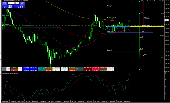The height and width of the screenshot is (103, 170).
Task: Click the DL3 marker label
Action: [x=141, y=37]
